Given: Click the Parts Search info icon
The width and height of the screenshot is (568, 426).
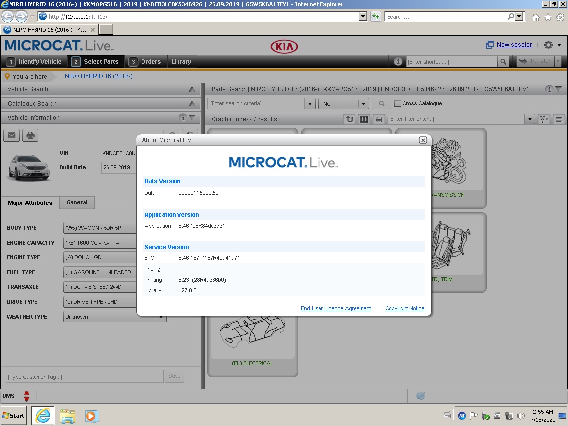Looking at the screenshot, I should click(549, 89).
